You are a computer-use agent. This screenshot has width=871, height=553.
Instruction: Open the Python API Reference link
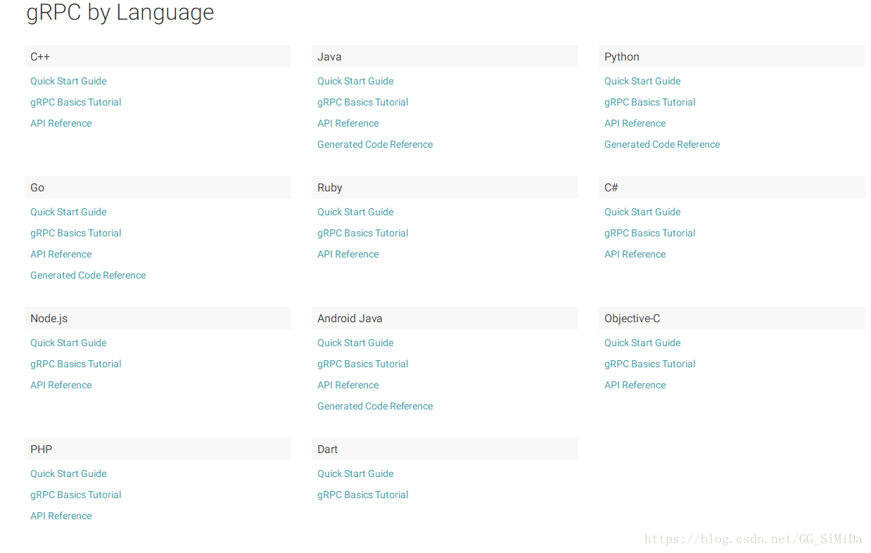635,123
